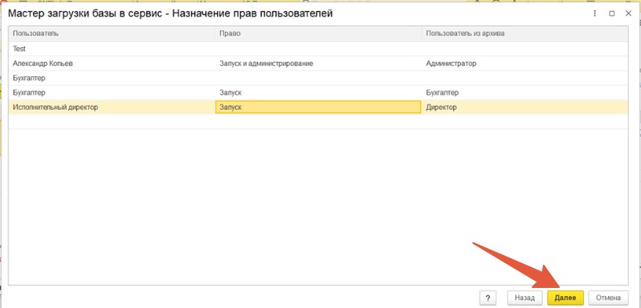Go back with the Назад button

(x=525, y=298)
